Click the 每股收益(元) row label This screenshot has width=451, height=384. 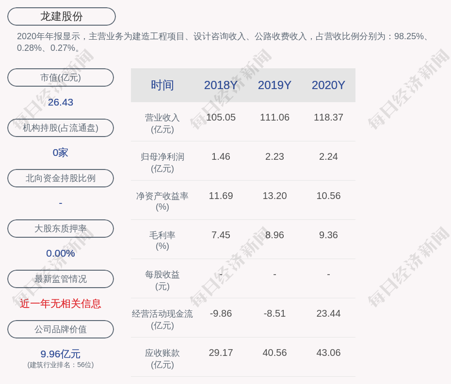pyautogui.click(x=162, y=280)
